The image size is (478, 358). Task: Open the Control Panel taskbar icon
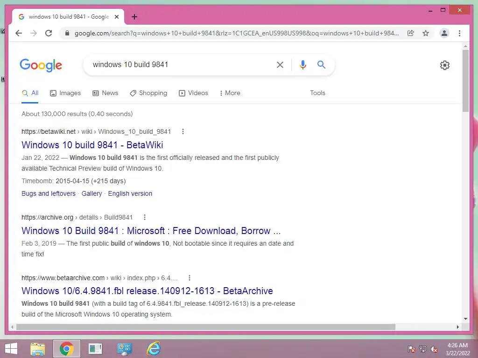[124, 349]
